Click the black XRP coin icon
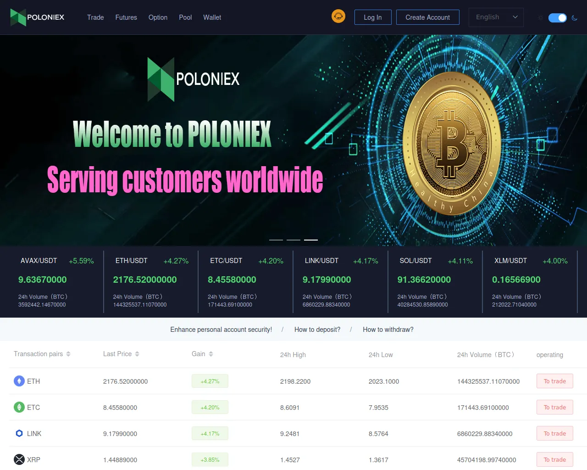This screenshot has width=587, height=470. (x=19, y=459)
